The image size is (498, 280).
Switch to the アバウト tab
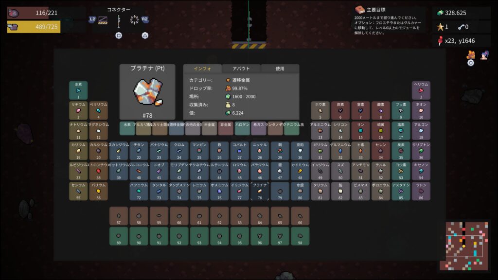241,69
